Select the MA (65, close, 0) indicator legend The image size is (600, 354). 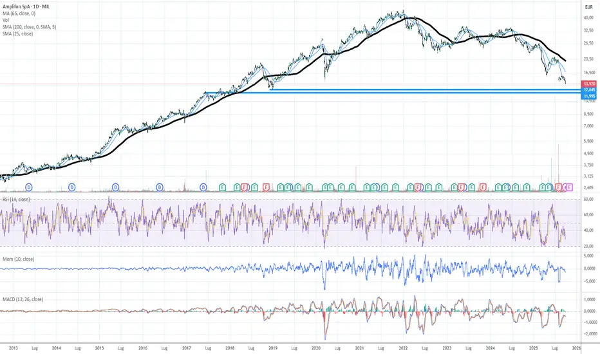tap(19, 14)
